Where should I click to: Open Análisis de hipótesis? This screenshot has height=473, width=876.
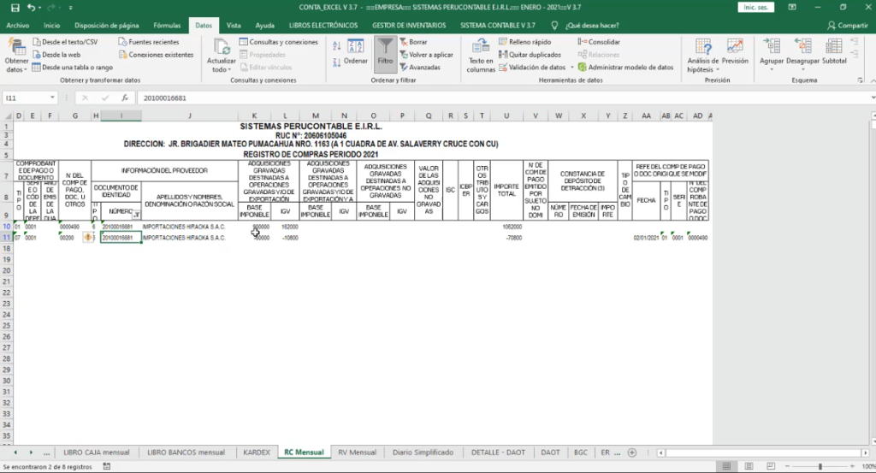(x=703, y=56)
